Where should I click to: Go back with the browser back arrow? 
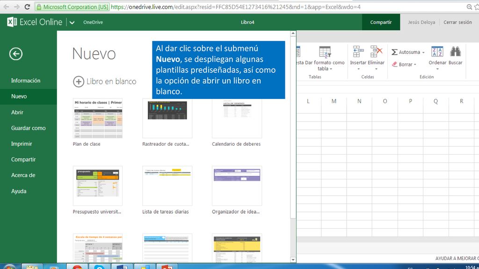click(x=6, y=7)
